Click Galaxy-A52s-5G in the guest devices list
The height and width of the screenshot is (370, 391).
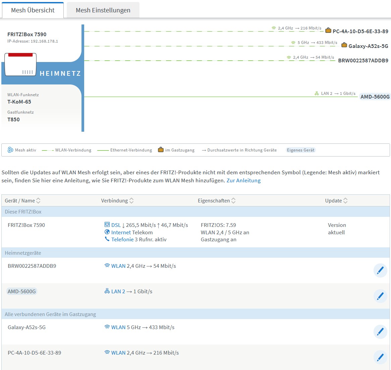27,327
